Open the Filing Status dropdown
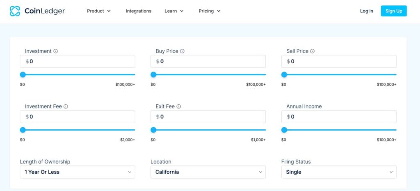This screenshot has height=191, width=420. 339,172
